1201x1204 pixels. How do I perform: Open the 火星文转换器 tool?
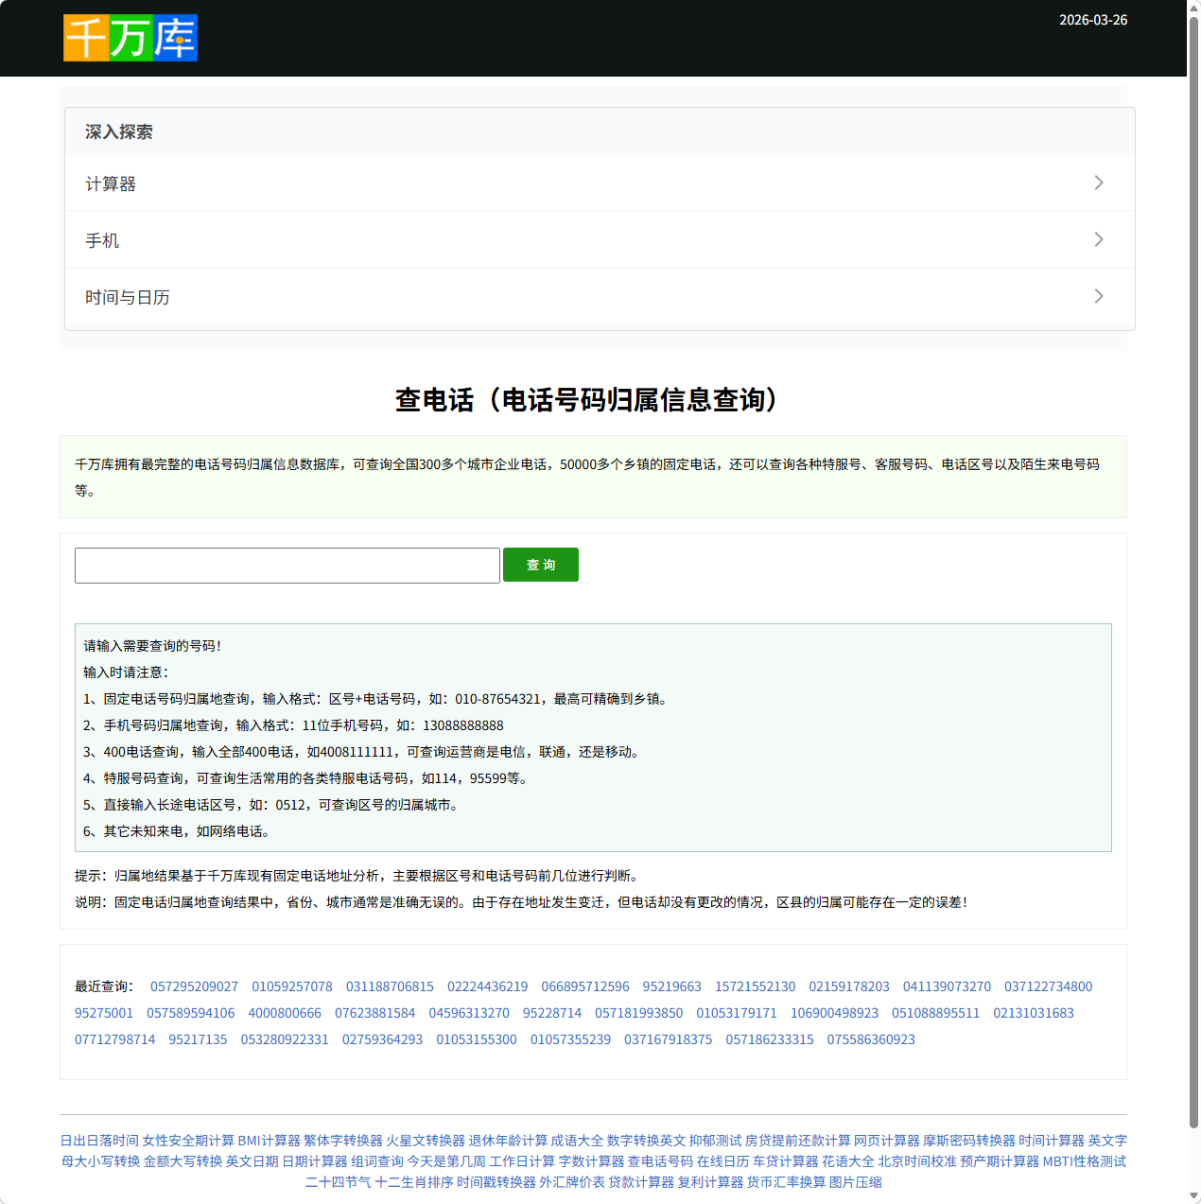427,1141
